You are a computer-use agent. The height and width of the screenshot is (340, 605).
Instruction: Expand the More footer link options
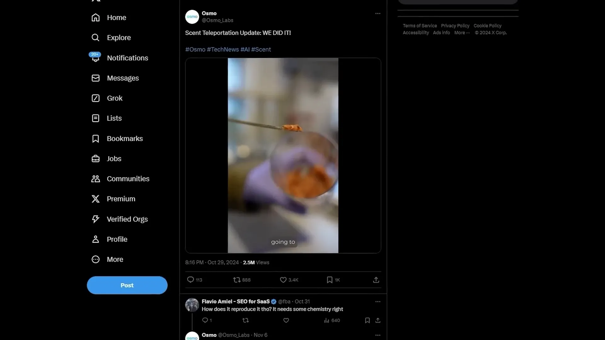pyautogui.click(x=462, y=33)
